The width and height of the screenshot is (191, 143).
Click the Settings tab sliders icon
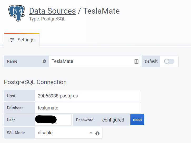[12, 40]
